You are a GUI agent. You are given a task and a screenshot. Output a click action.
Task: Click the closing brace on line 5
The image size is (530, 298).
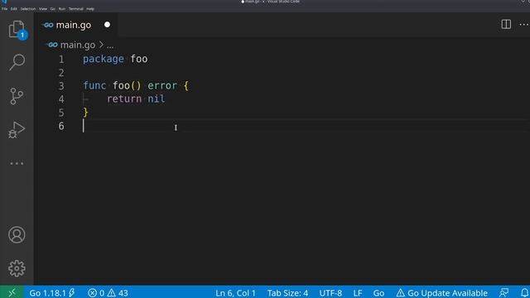tap(85, 113)
